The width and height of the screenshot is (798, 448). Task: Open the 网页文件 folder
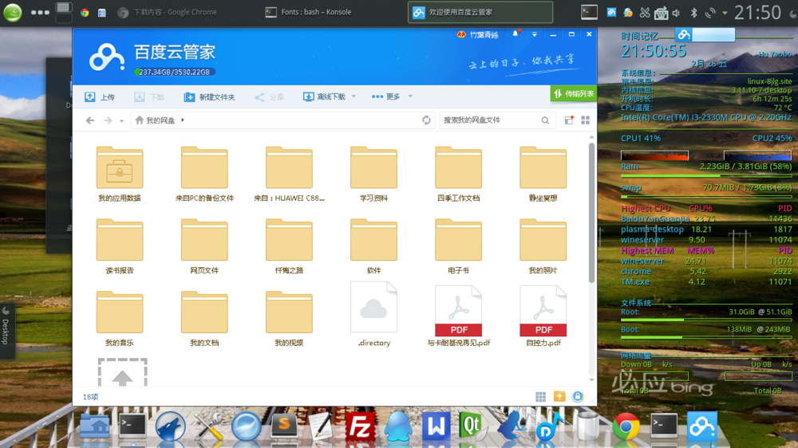[204, 246]
